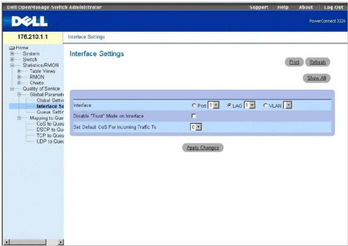Click the Print button

(x=294, y=62)
